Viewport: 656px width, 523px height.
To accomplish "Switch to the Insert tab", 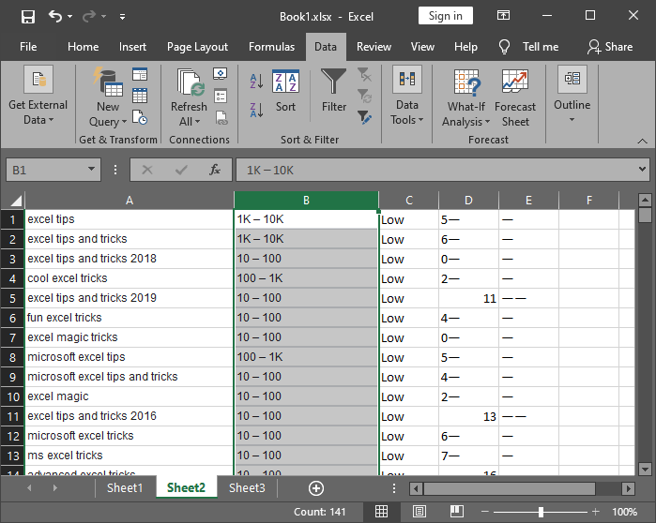I will point(132,47).
